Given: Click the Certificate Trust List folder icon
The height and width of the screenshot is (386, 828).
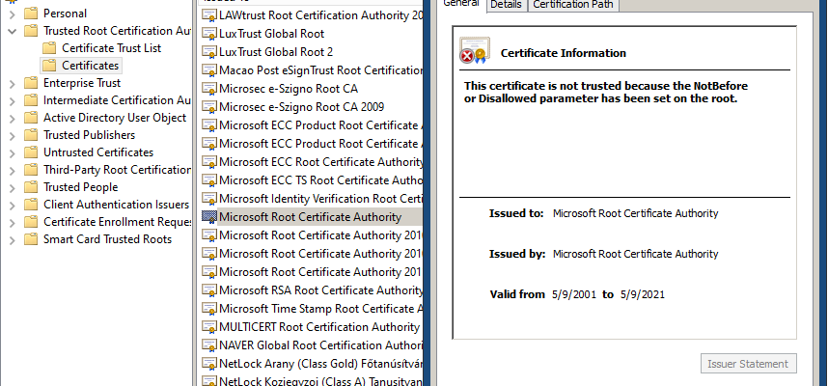Looking at the screenshot, I should [49, 48].
